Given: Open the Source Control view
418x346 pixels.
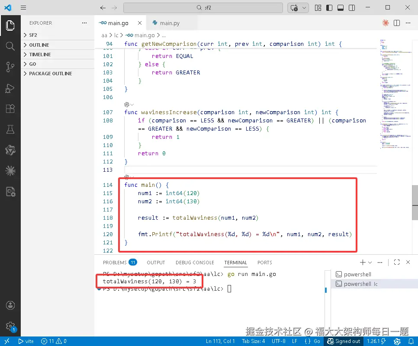Looking at the screenshot, I should [x=10, y=67].
